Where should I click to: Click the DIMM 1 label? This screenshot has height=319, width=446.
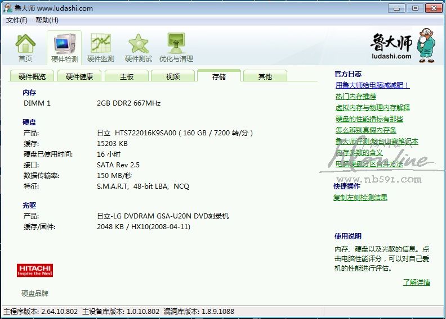37,103
